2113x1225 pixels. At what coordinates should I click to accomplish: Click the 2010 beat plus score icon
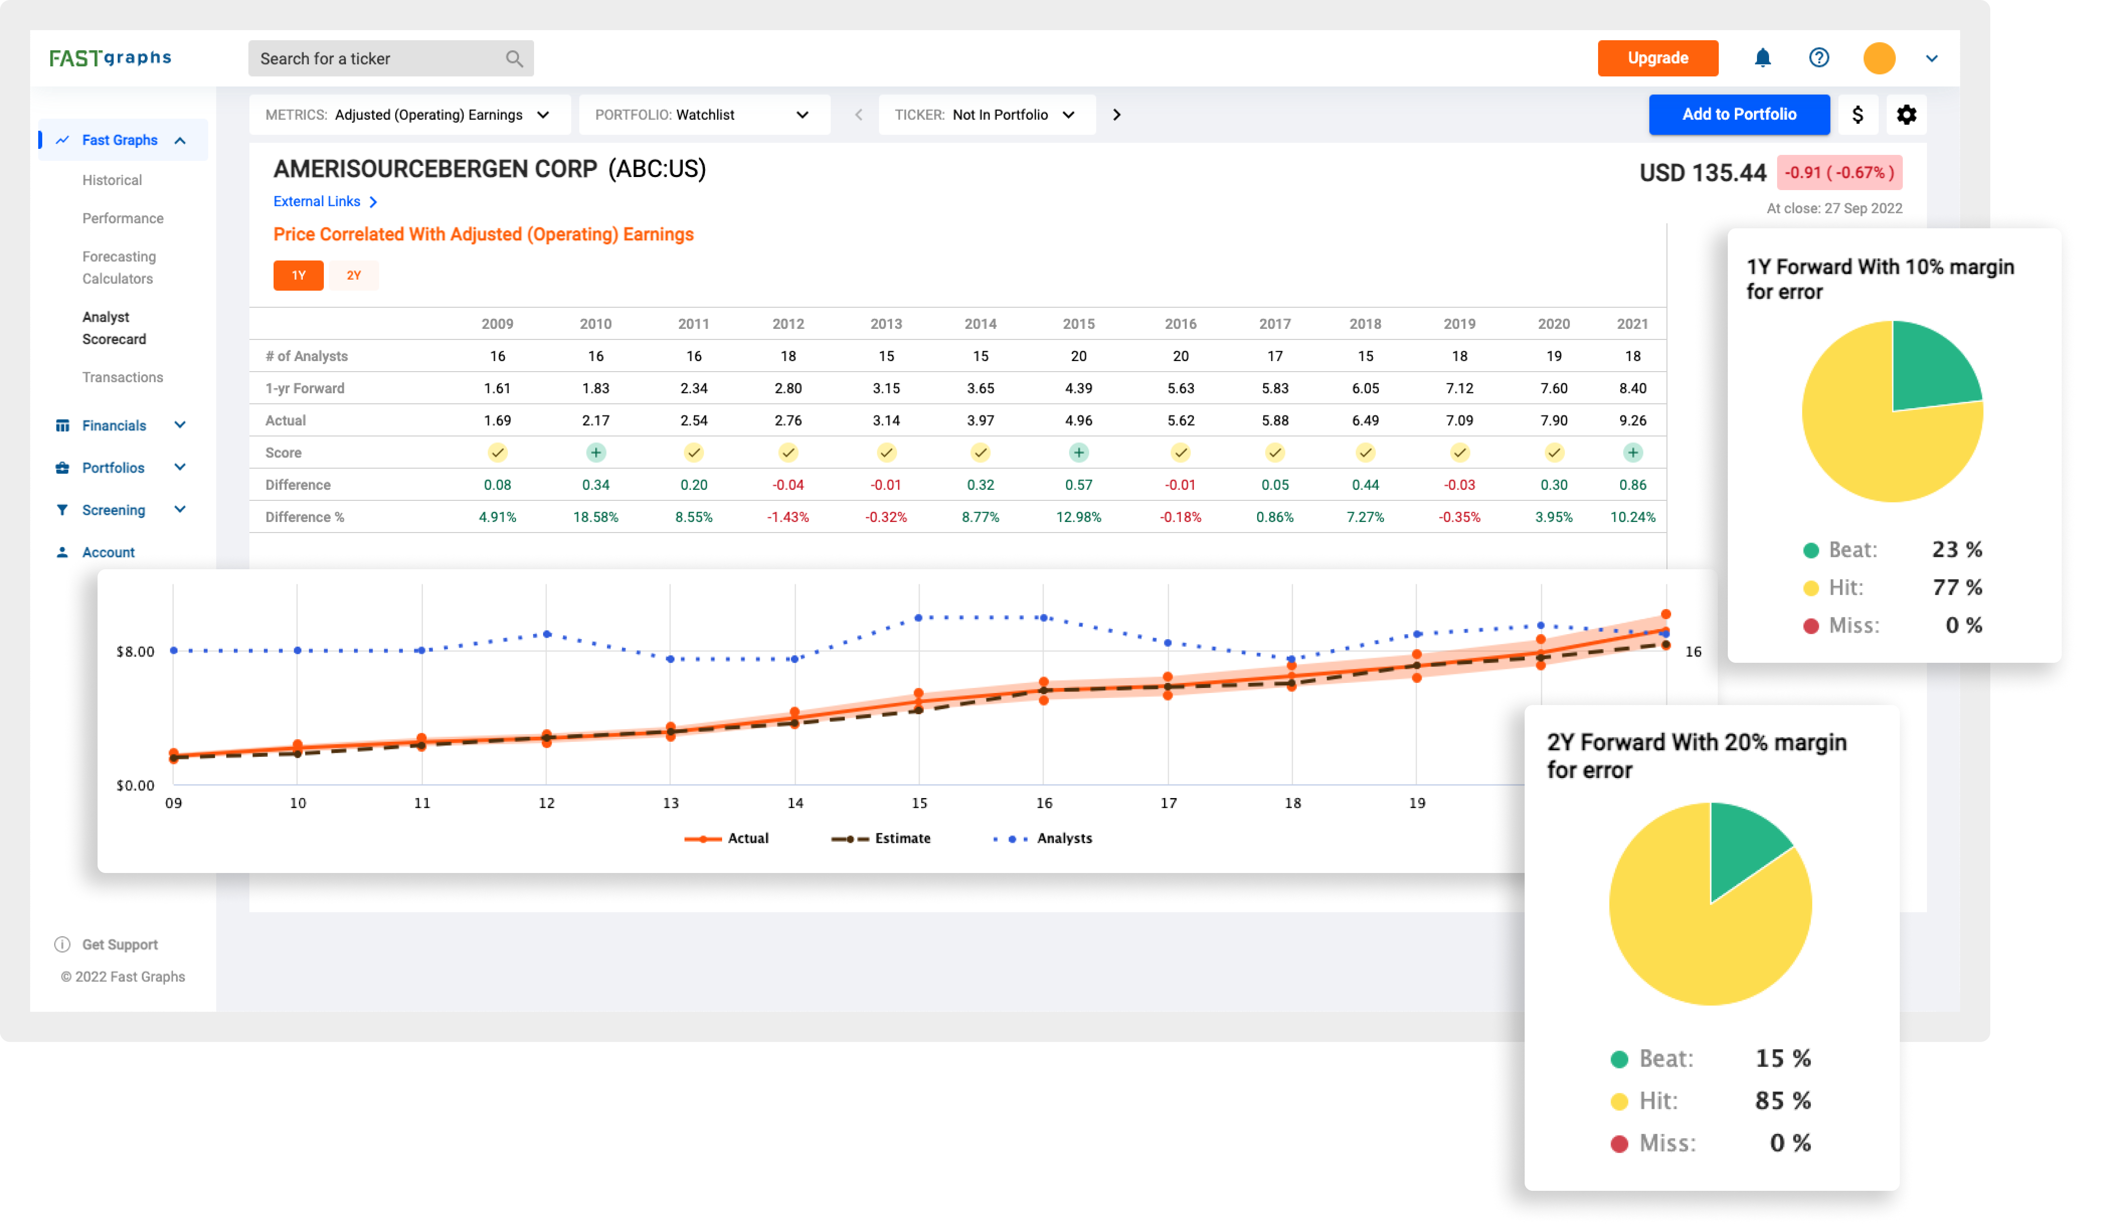coord(595,452)
